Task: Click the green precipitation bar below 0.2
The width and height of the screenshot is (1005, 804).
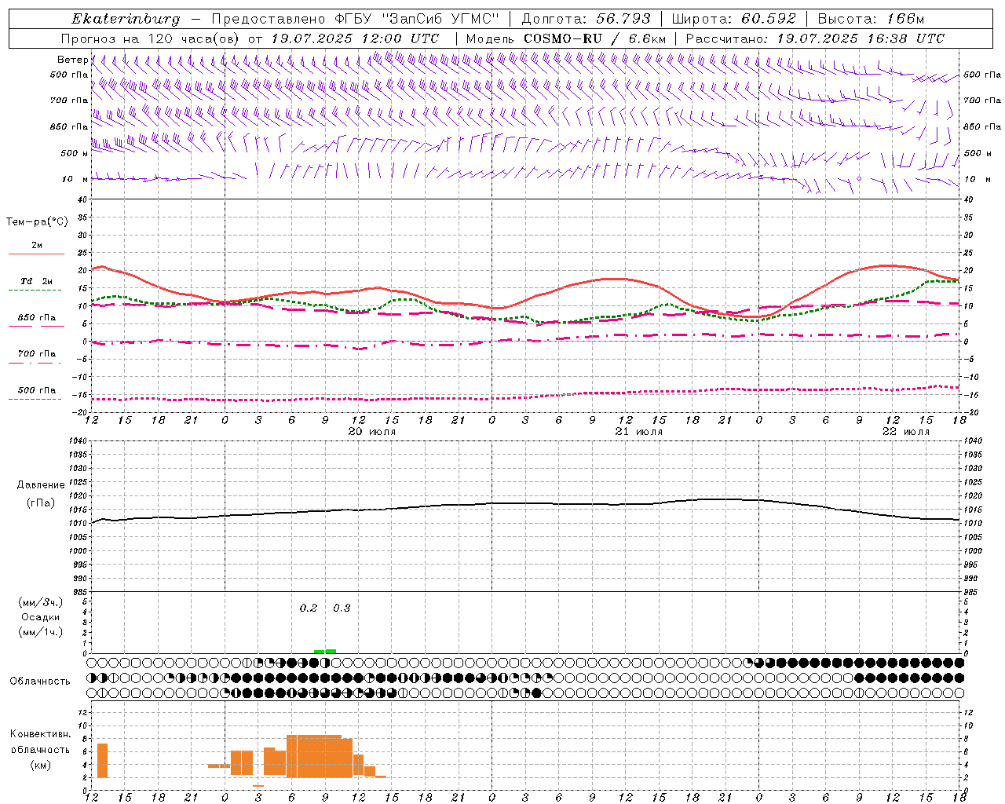Action: point(319,651)
